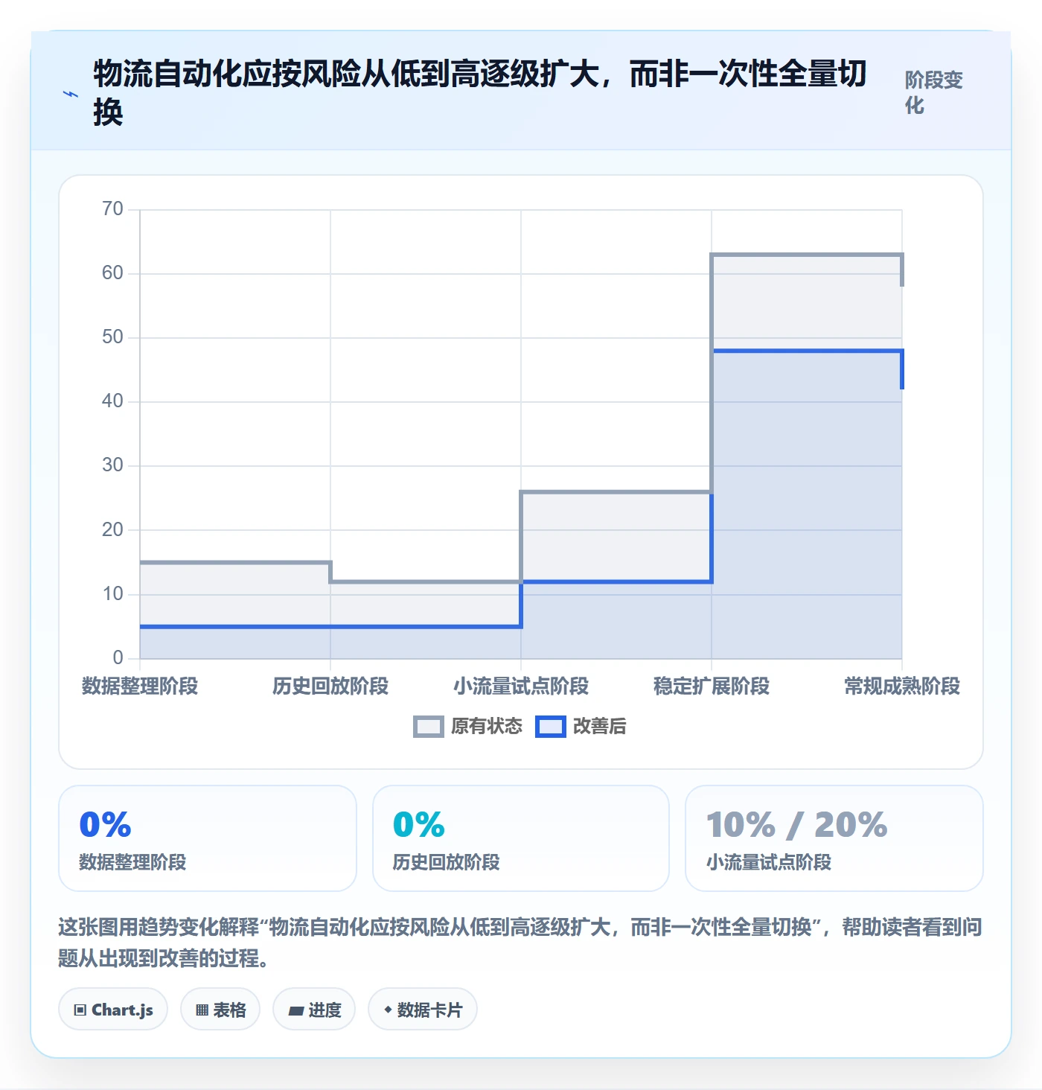Screen dimensions: 1042x1090
Task: Select the 表格 tag chip
Action: coord(220,1010)
